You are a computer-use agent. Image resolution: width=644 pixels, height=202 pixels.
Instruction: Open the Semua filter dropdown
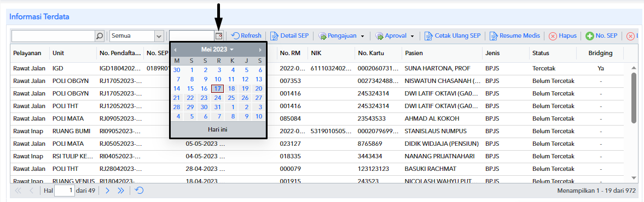point(159,36)
